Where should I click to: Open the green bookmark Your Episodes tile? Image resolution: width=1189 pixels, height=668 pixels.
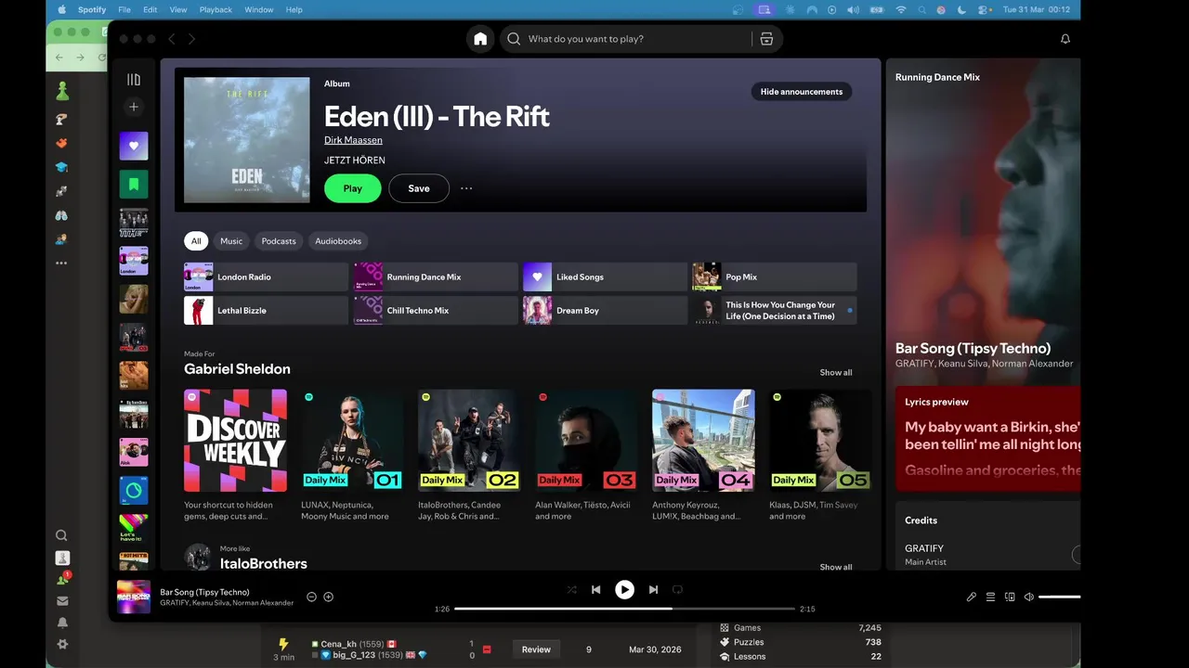[x=134, y=184]
